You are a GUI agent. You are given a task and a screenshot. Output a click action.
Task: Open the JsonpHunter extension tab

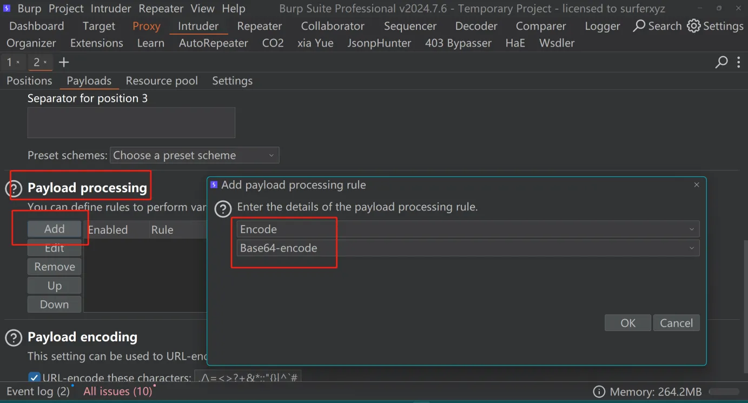[x=379, y=43]
